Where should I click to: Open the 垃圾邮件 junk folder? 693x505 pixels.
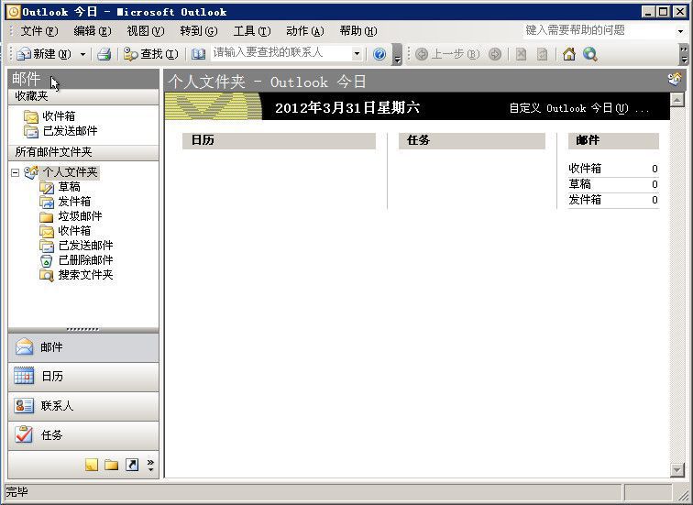(x=80, y=216)
